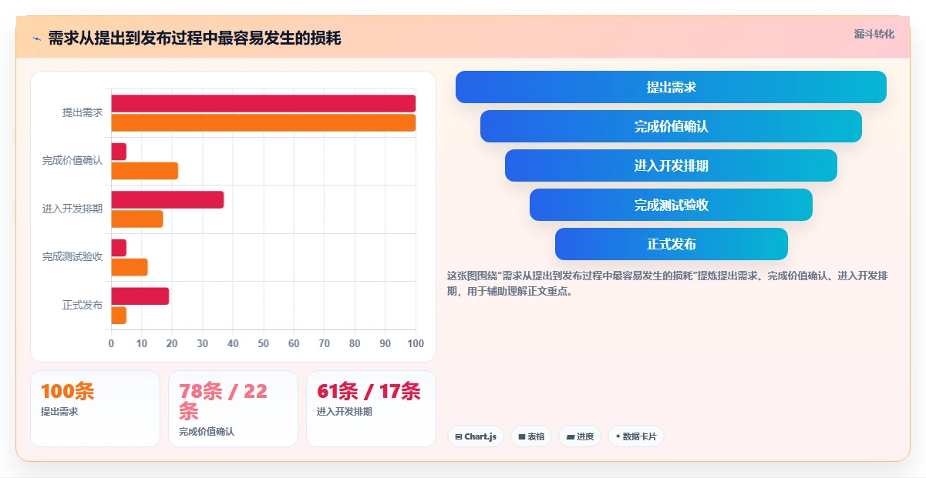Click the red bar for 完成价值确认

pyautogui.click(x=119, y=152)
